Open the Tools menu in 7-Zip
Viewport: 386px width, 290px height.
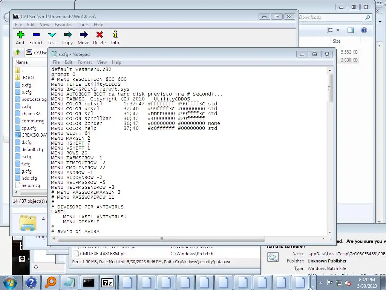point(83,25)
